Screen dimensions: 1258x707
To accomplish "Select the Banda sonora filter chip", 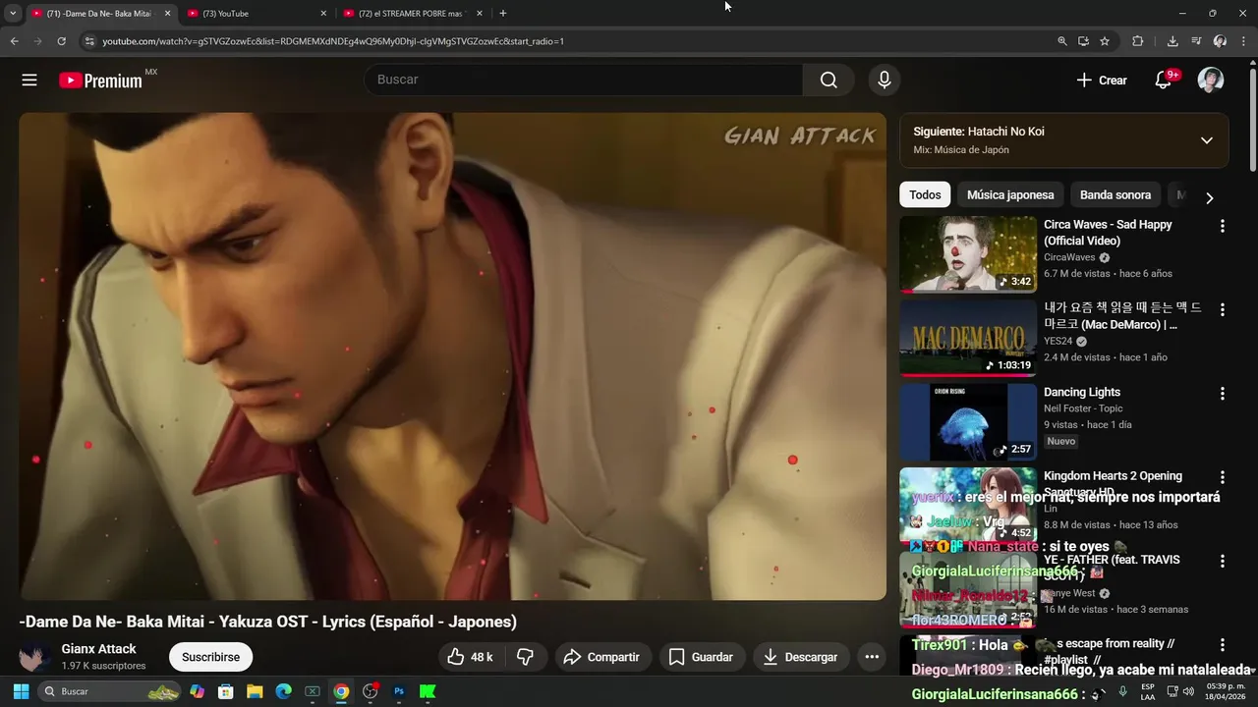I will click(x=1115, y=194).
